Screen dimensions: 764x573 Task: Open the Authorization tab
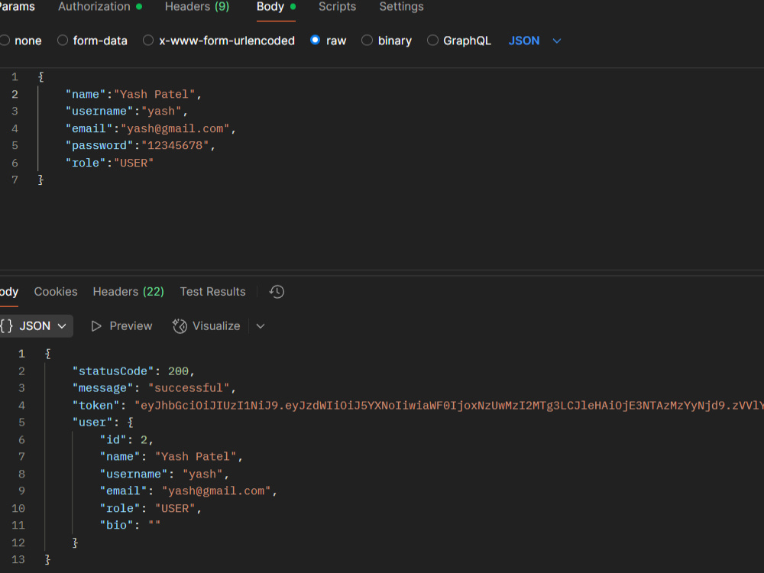coord(95,7)
